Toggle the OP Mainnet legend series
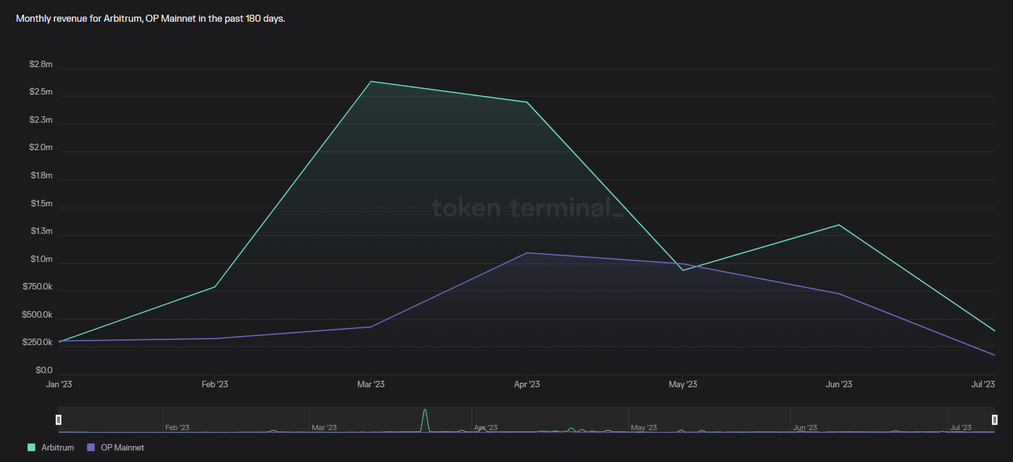 [x=115, y=447]
